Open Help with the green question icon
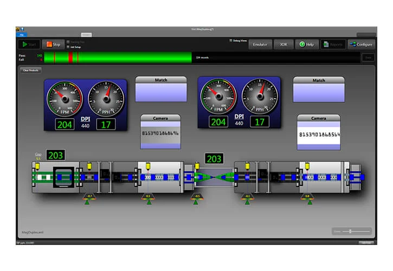This screenshot has width=393, height=271. pos(307,44)
